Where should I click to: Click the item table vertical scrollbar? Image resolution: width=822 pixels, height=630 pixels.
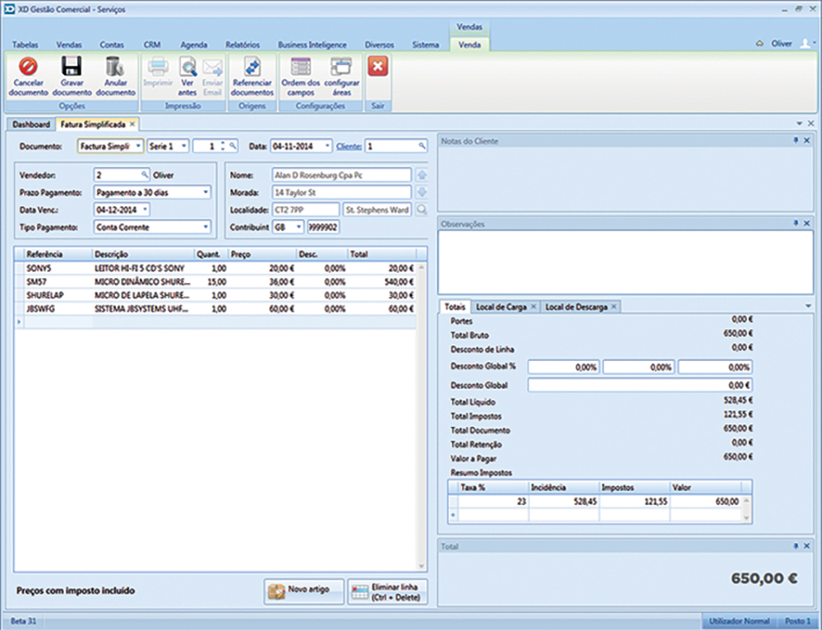pos(423,411)
